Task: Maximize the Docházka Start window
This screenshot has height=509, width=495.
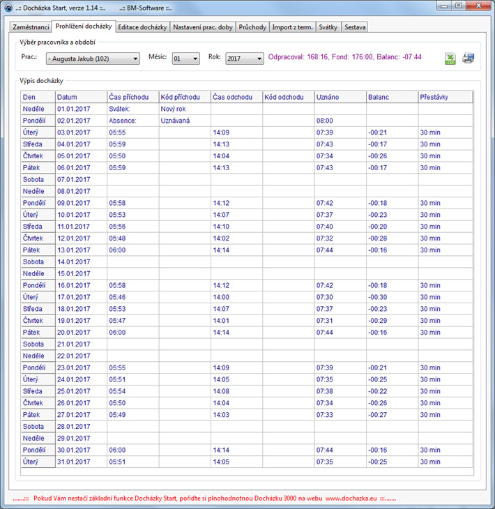Action: [459, 6]
